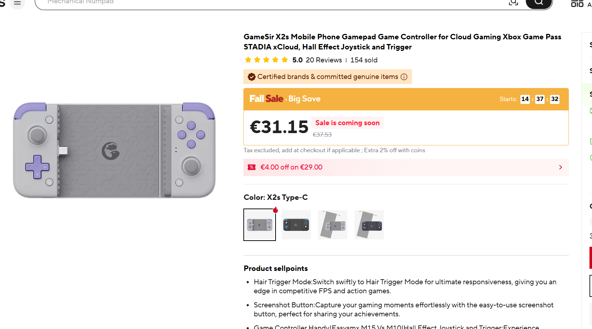592x329 pixels.
Task: Click the Sale is coming soon label
Action: tap(347, 123)
